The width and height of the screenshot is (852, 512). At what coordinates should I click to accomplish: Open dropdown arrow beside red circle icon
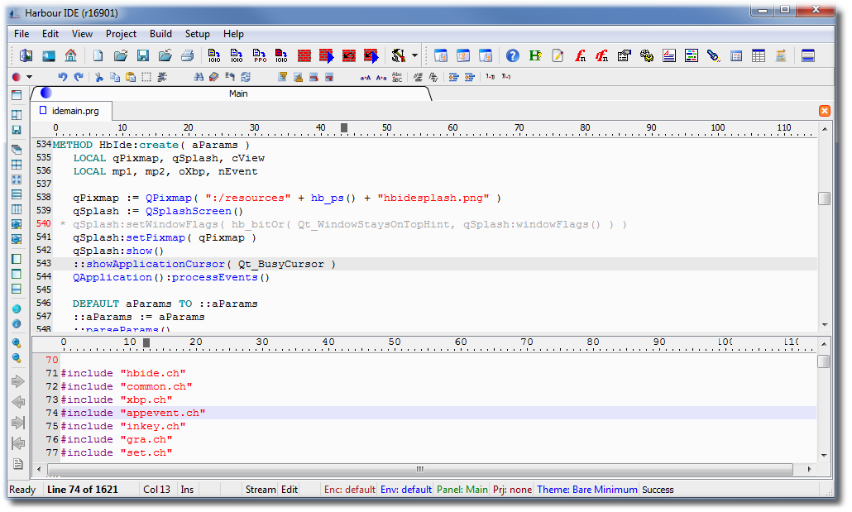click(x=30, y=77)
